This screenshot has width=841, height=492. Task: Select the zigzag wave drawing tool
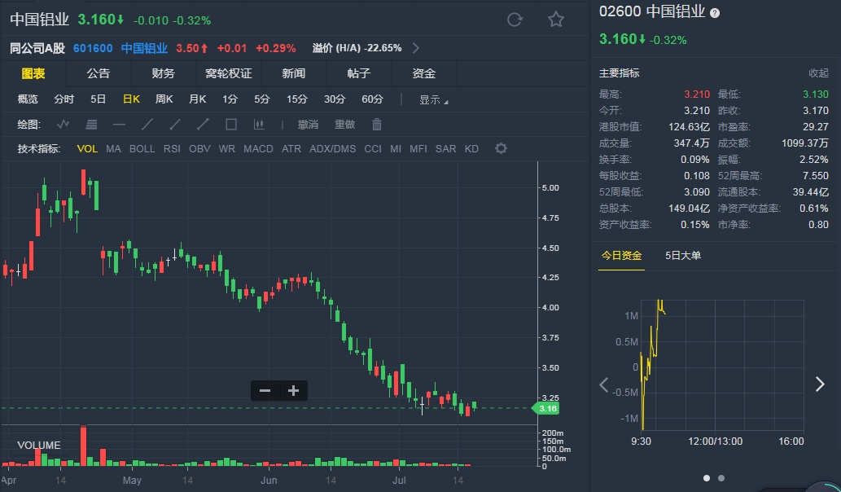(x=64, y=125)
